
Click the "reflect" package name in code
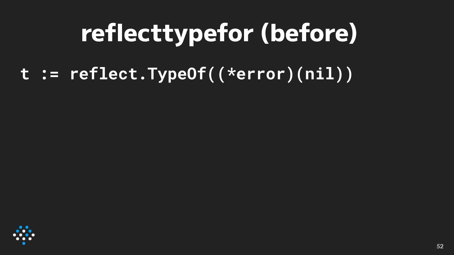click(104, 74)
